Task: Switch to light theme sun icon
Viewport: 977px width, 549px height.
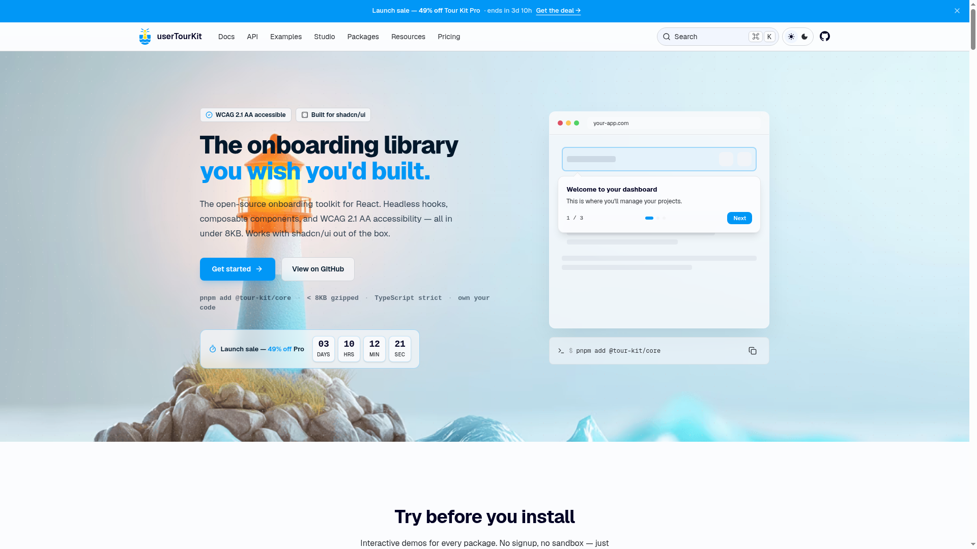Action: 791,37
